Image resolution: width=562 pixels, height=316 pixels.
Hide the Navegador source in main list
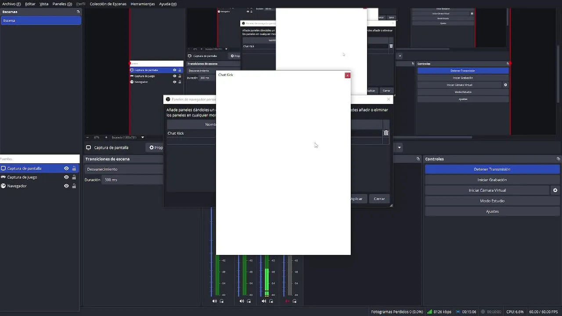tap(66, 186)
